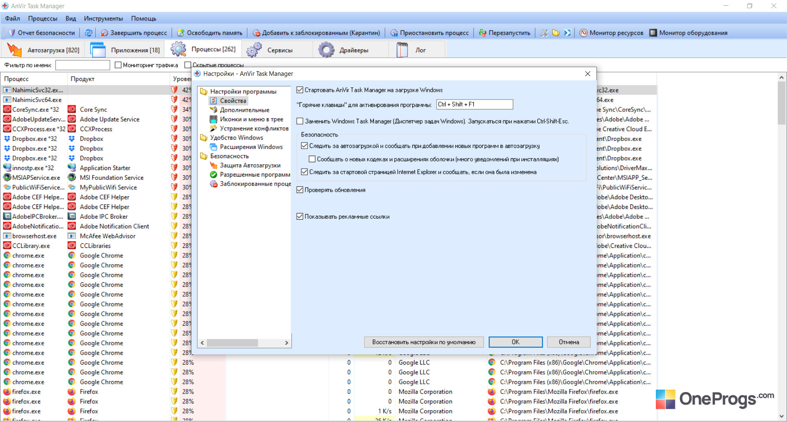Switch to the Приложения [18] tab
The width and height of the screenshot is (787, 422).
(x=125, y=50)
